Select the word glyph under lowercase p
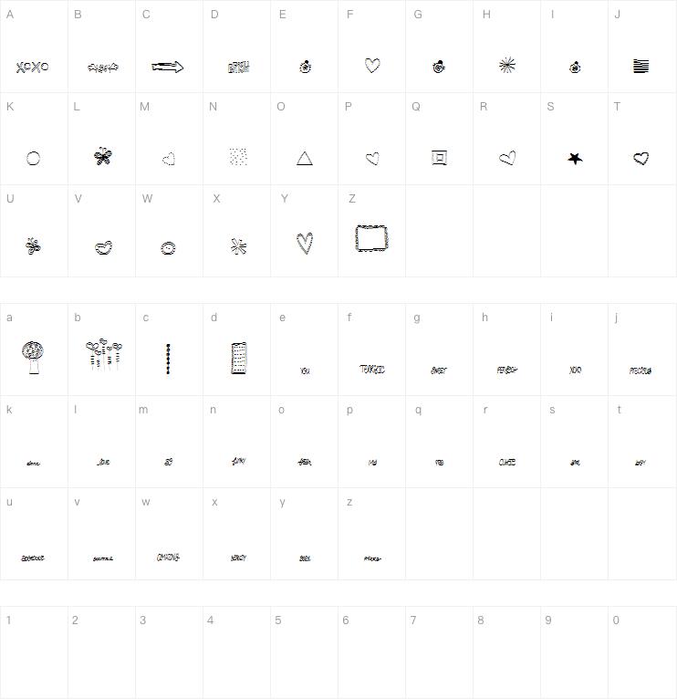The width and height of the screenshot is (677, 699). click(372, 463)
